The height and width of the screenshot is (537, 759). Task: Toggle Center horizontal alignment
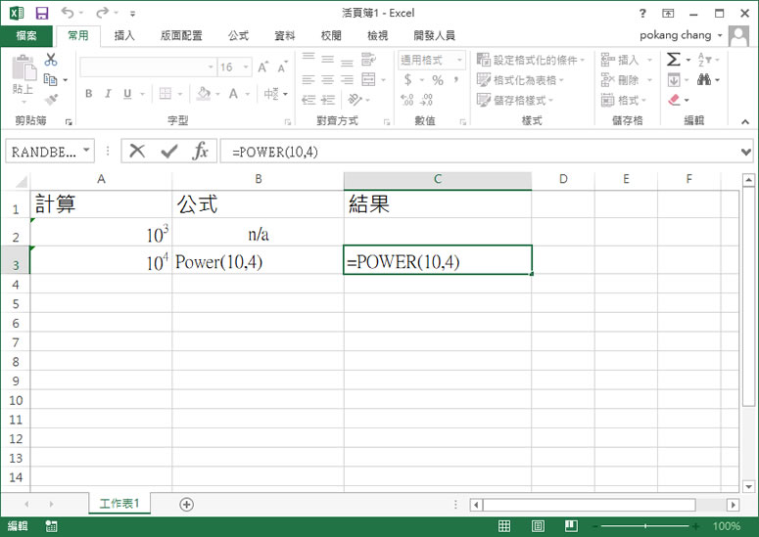328,80
